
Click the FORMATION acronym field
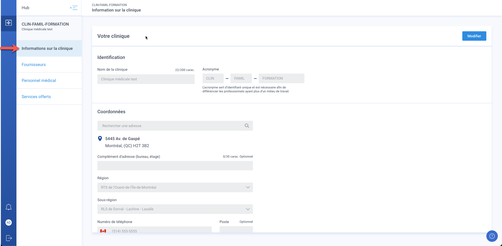(x=281, y=78)
